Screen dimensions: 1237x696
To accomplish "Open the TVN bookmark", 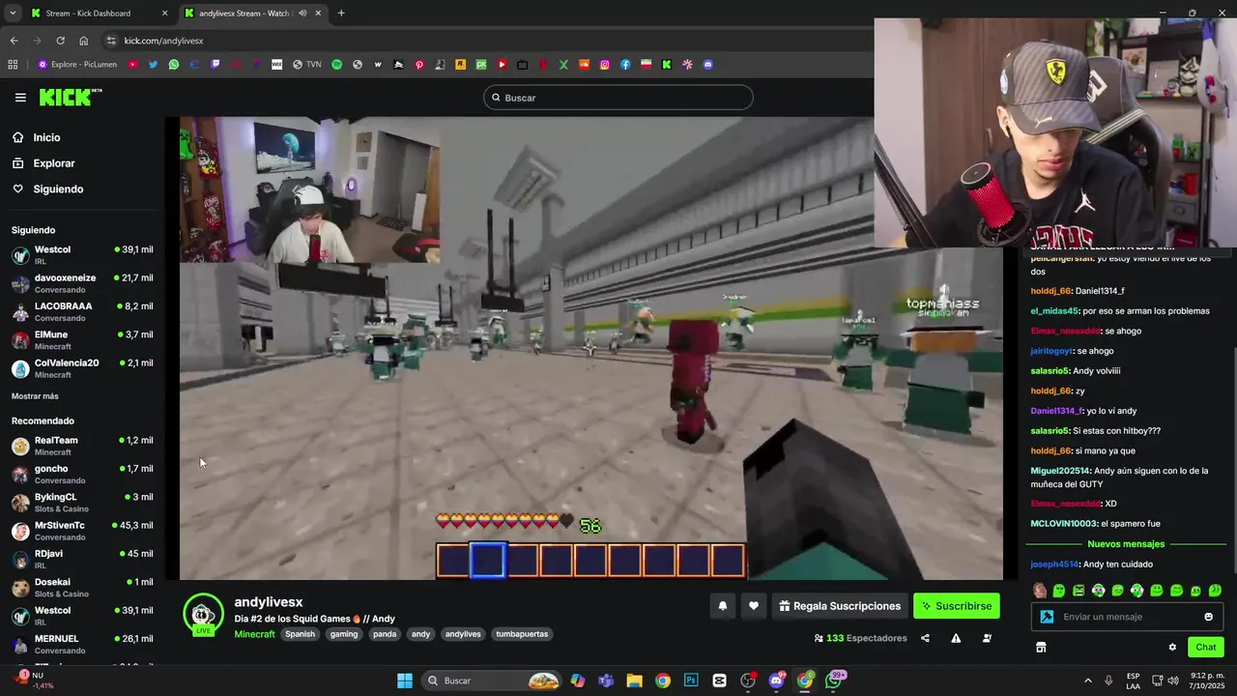I will click(x=307, y=65).
